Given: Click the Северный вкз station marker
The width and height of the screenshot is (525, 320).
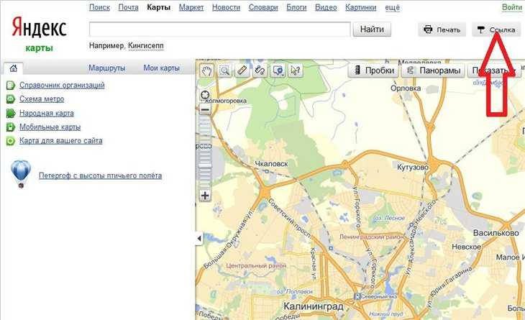Looking at the screenshot, I should click(357, 296).
